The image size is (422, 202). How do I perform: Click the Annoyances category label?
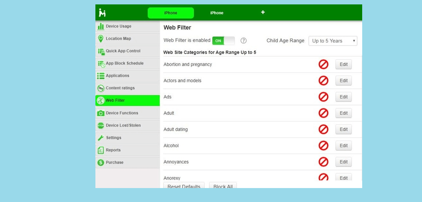tap(176, 162)
